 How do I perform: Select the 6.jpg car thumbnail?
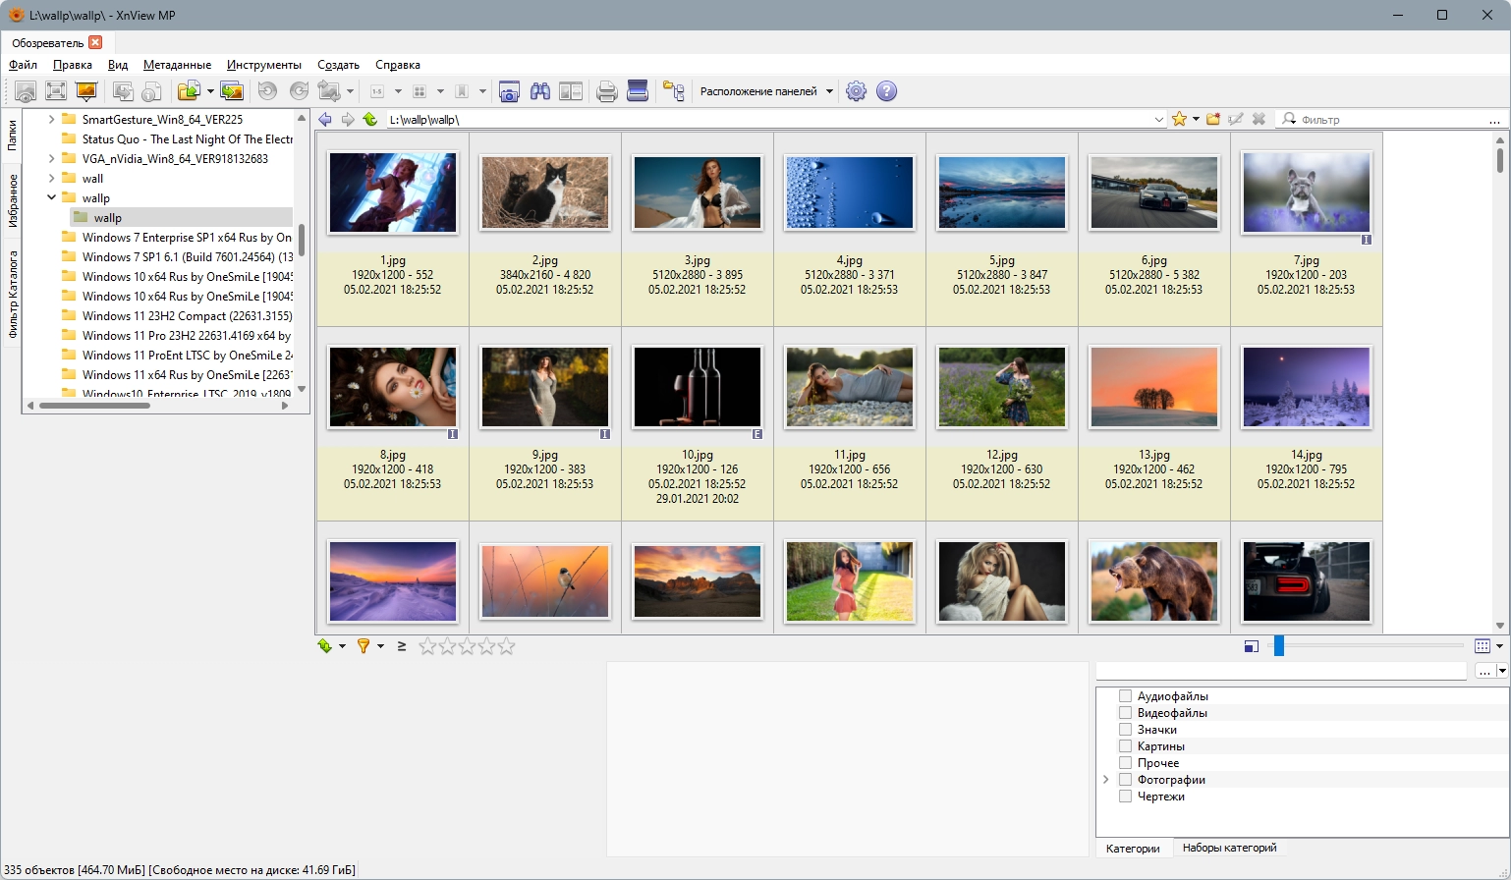(1153, 192)
